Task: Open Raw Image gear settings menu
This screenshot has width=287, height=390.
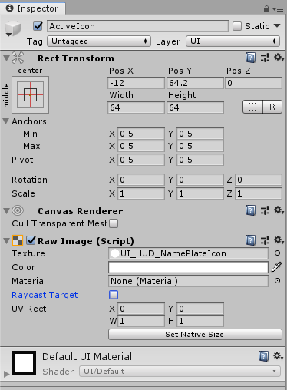Action: pyautogui.click(x=279, y=240)
